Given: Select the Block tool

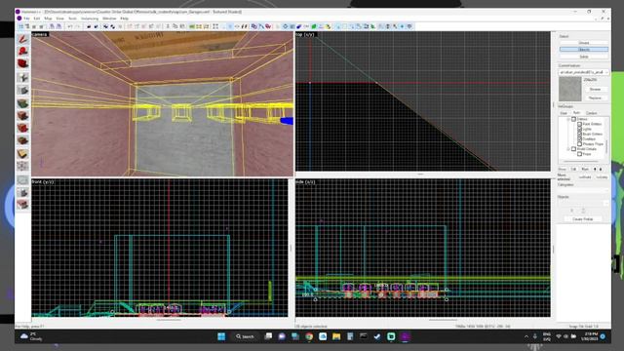Looking at the screenshot, I should tap(22, 91).
